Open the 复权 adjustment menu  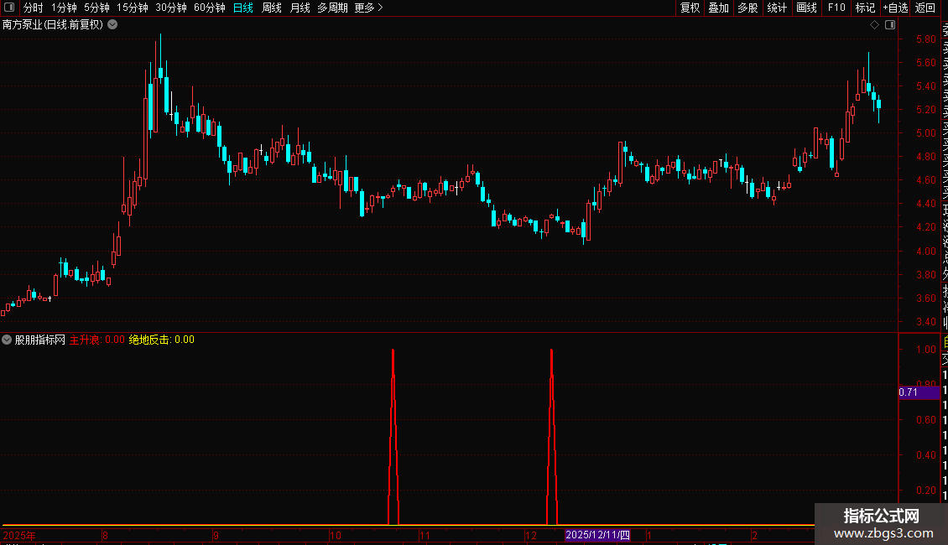[x=690, y=8]
